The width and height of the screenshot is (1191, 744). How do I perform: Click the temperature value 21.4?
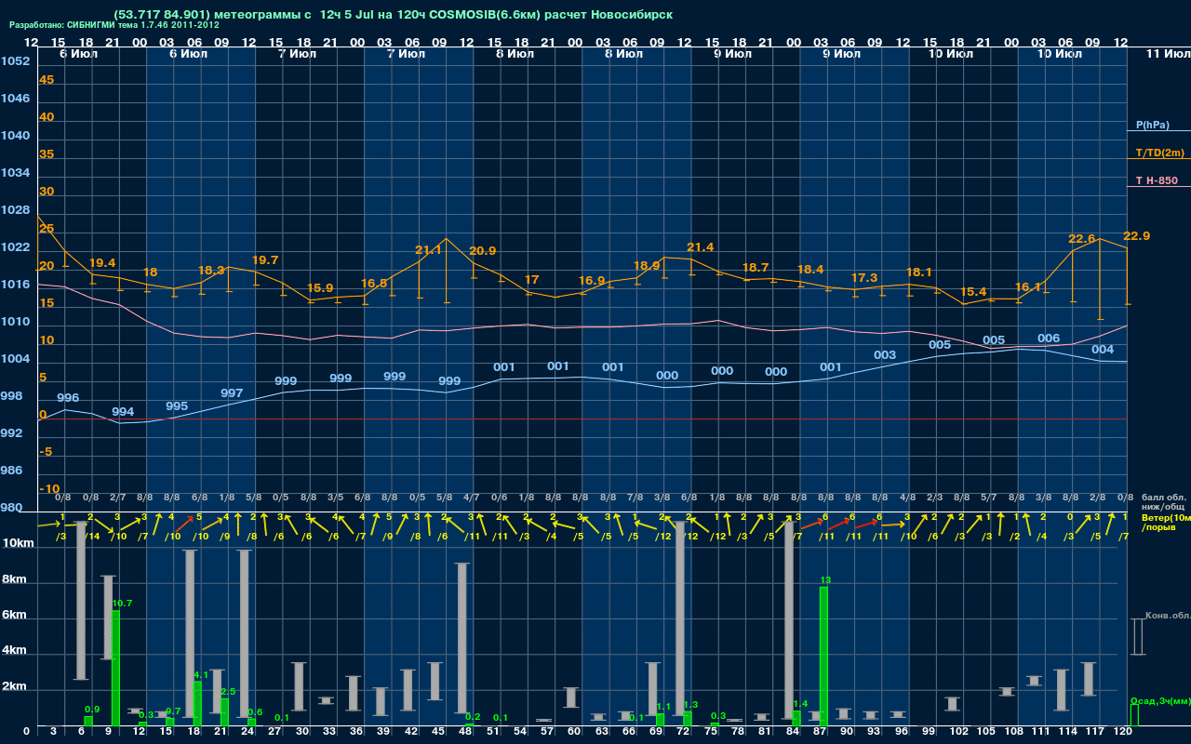coord(700,246)
